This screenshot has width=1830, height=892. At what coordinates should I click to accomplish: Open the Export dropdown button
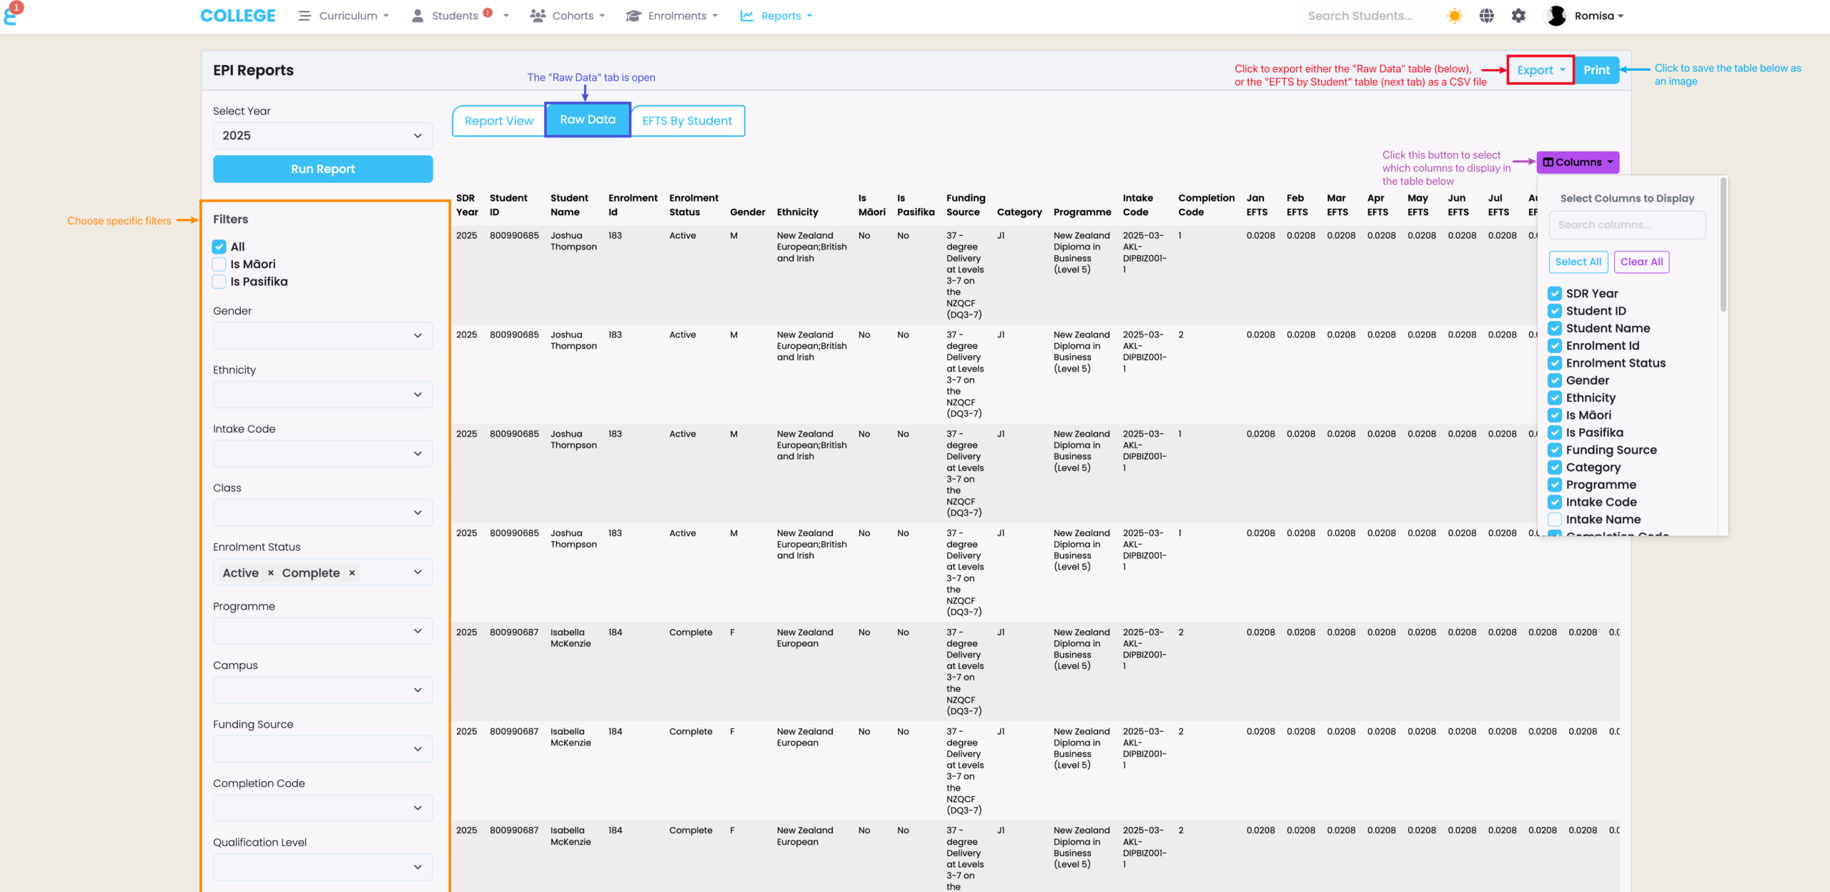coord(1540,70)
